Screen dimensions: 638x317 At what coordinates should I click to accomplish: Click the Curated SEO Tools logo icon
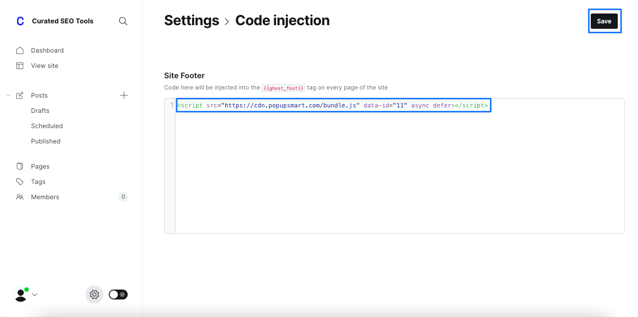pyautogui.click(x=20, y=21)
